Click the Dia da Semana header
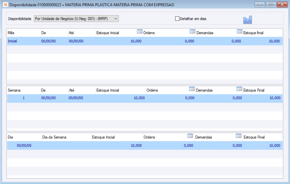The image size is (290, 184). click(54, 137)
